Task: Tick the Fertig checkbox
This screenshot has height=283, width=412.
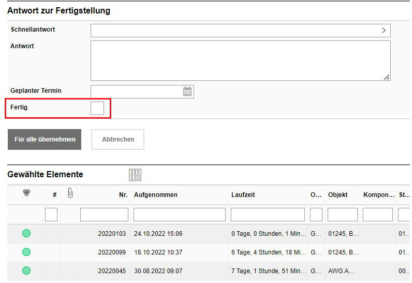Action: pos(97,108)
